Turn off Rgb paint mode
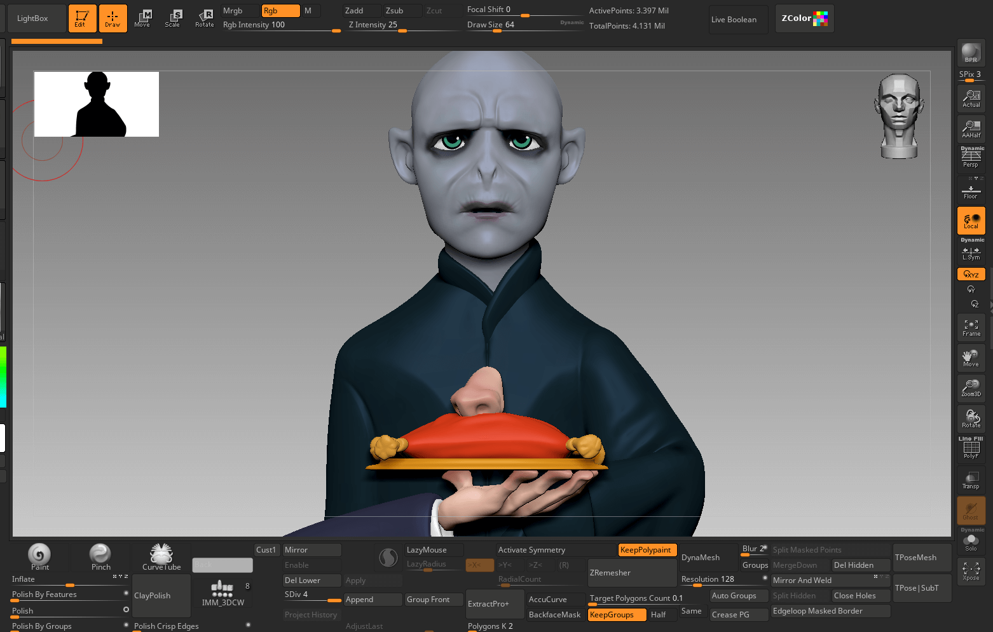 pos(280,11)
